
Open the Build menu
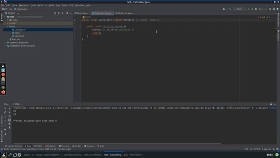51,5
